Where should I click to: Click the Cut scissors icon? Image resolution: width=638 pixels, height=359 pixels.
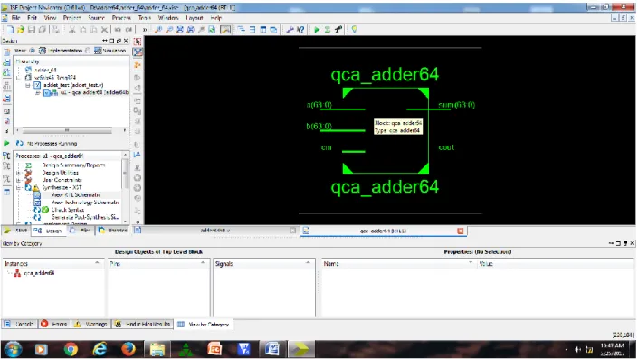point(72,29)
